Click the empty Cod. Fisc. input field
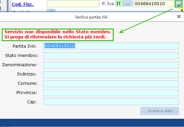 tap(73, 4)
